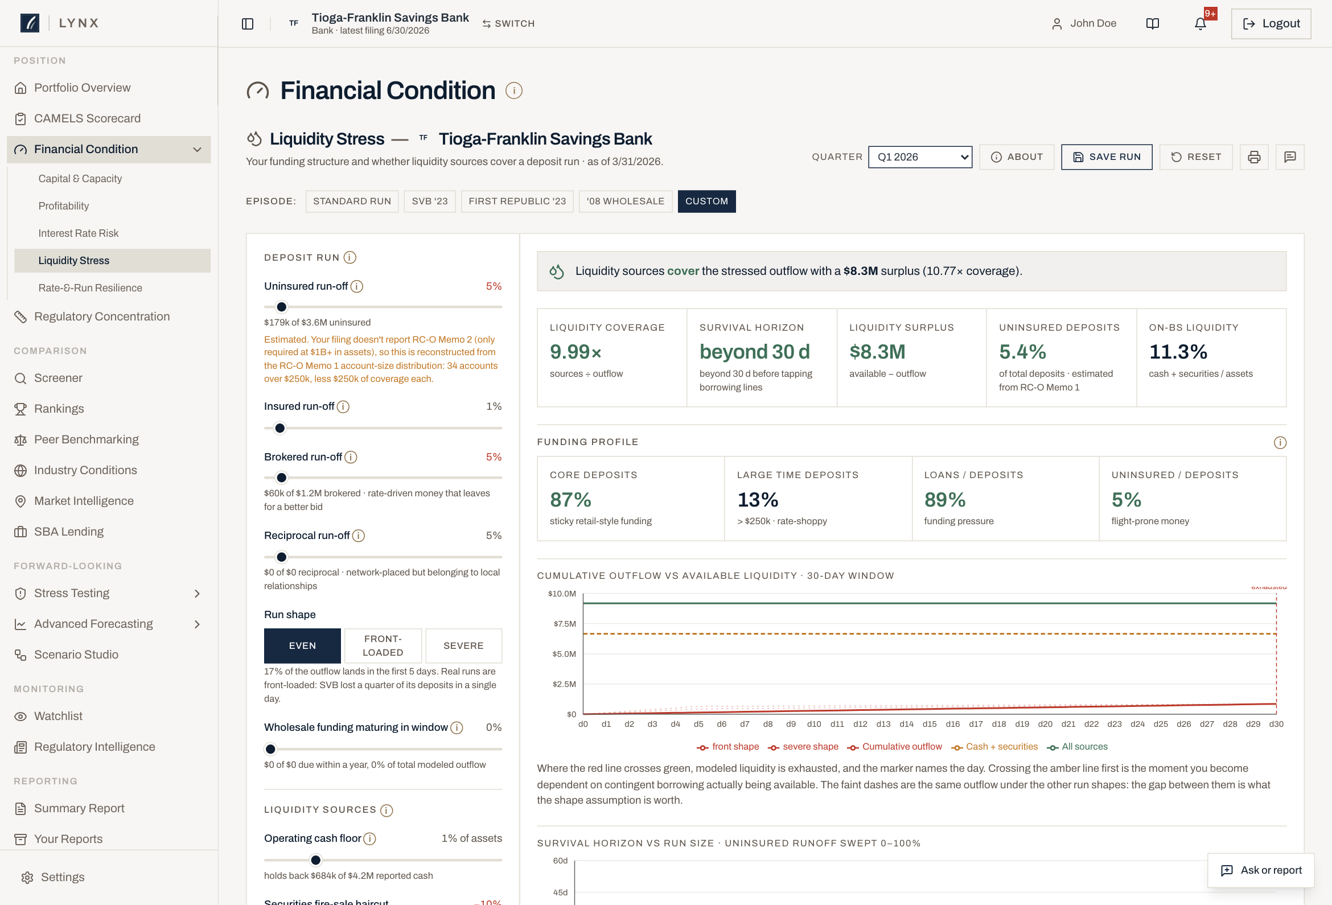Click the Financial Condition title info icon
The height and width of the screenshot is (905, 1332).
(x=513, y=90)
